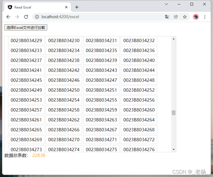Click on 0023B8034249
The height and width of the screenshot is (177, 213).
click(26, 90)
